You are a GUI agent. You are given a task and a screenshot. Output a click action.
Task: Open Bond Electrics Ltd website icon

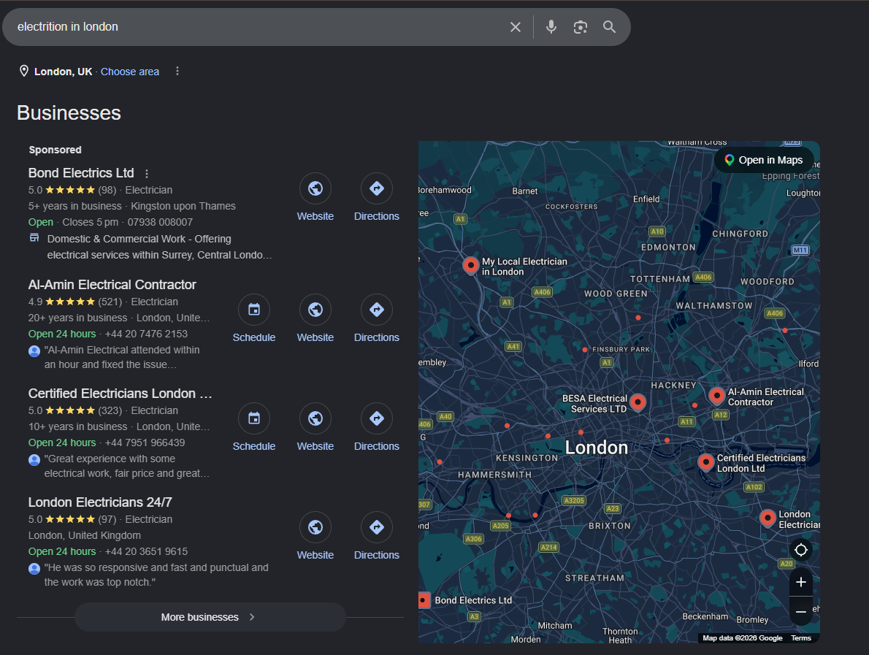[x=315, y=188]
